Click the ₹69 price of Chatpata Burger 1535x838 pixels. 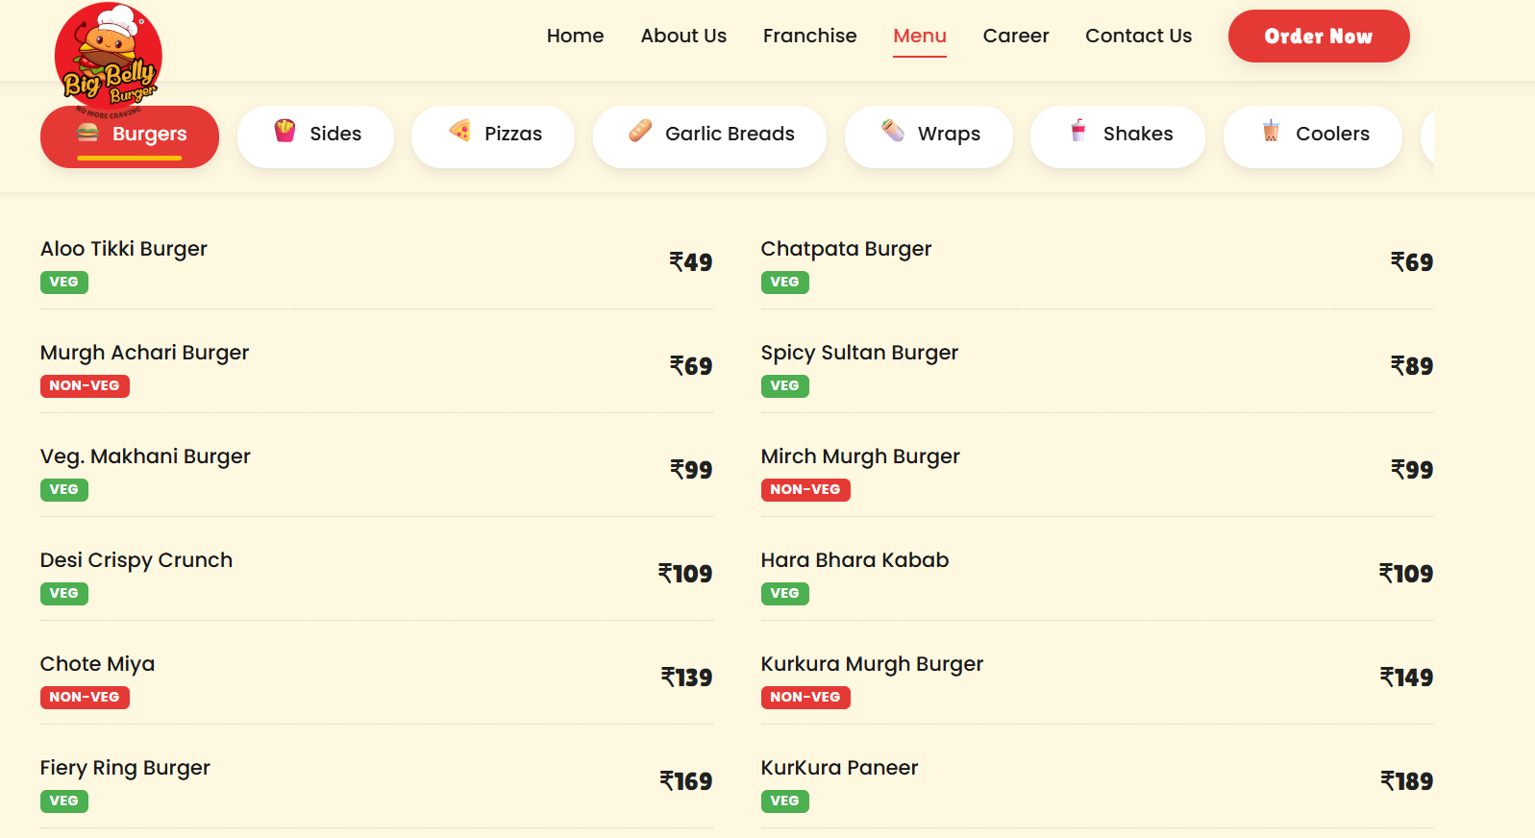tap(1412, 262)
